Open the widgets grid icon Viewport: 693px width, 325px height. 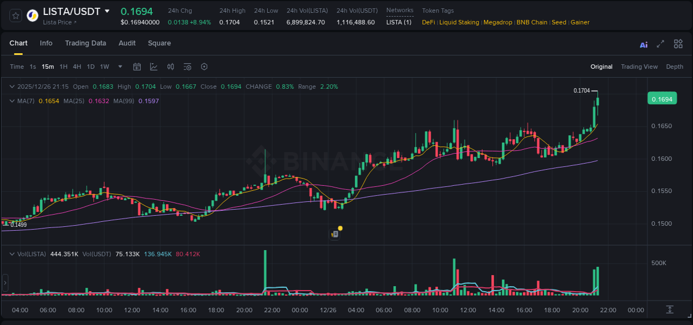pyautogui.click(x=678, y=44)
